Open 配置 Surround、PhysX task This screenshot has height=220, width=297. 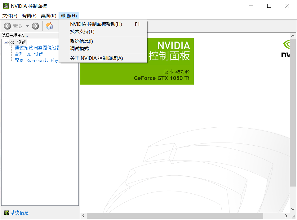coord(36,60)
